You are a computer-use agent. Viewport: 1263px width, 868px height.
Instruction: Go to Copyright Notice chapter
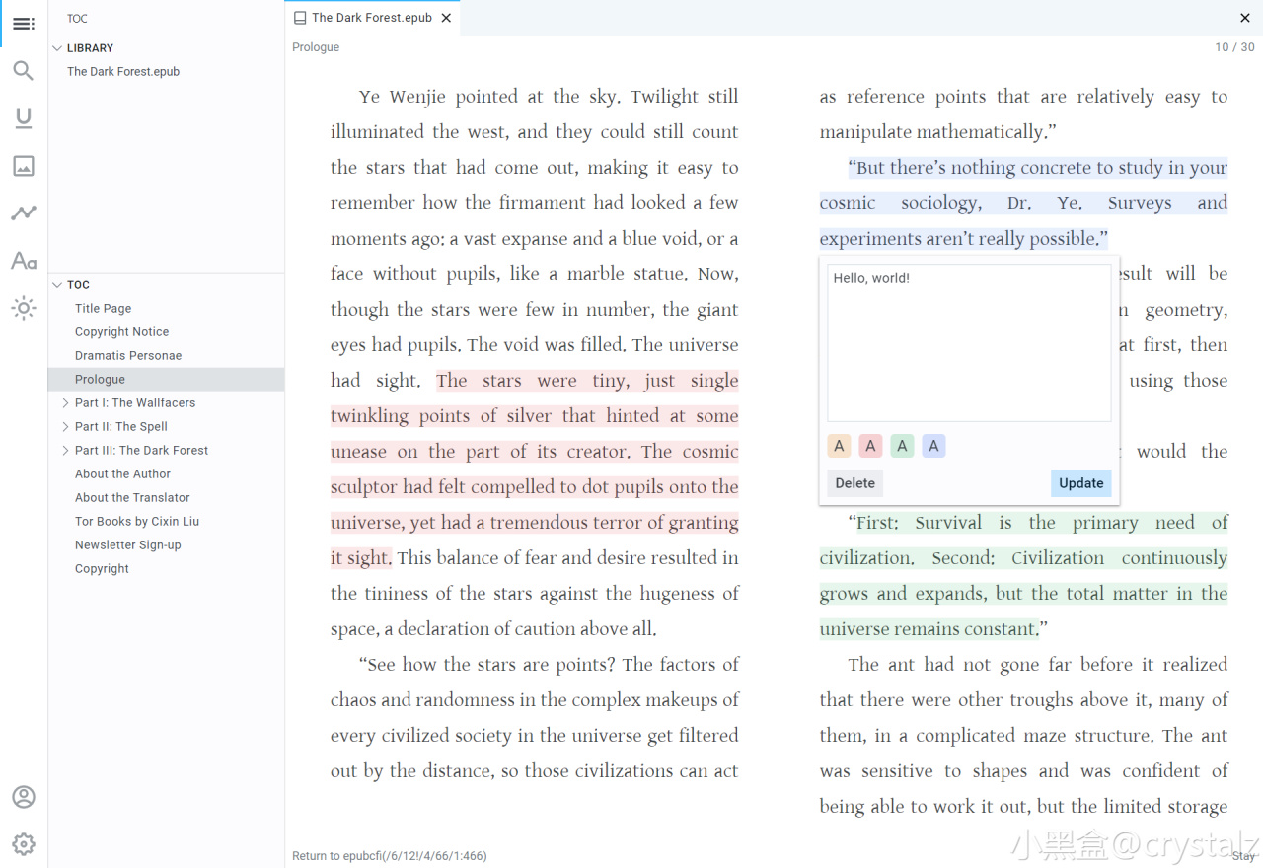[x=166, y=331]
